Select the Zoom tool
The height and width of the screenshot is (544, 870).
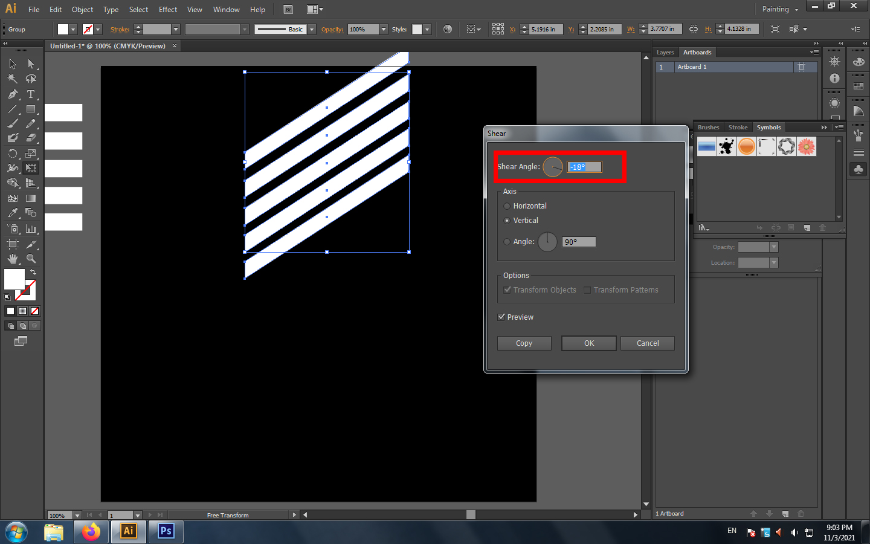click(31, 259)
